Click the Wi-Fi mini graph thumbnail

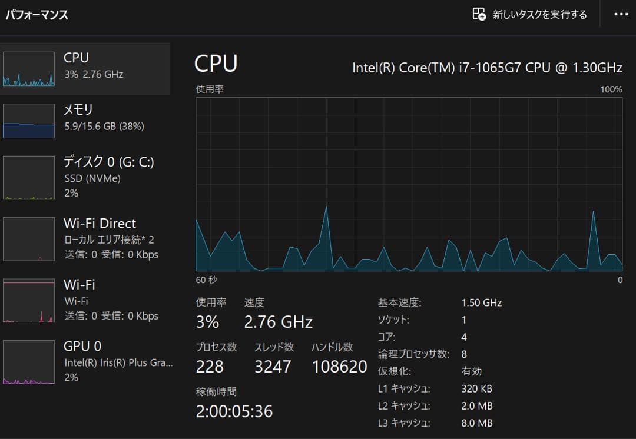pos(29,300)
